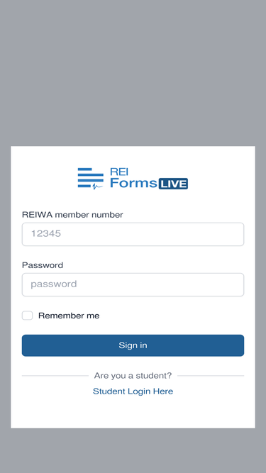Click the LIVE badge in the logo
266x473 pixels.
[173, 184]
